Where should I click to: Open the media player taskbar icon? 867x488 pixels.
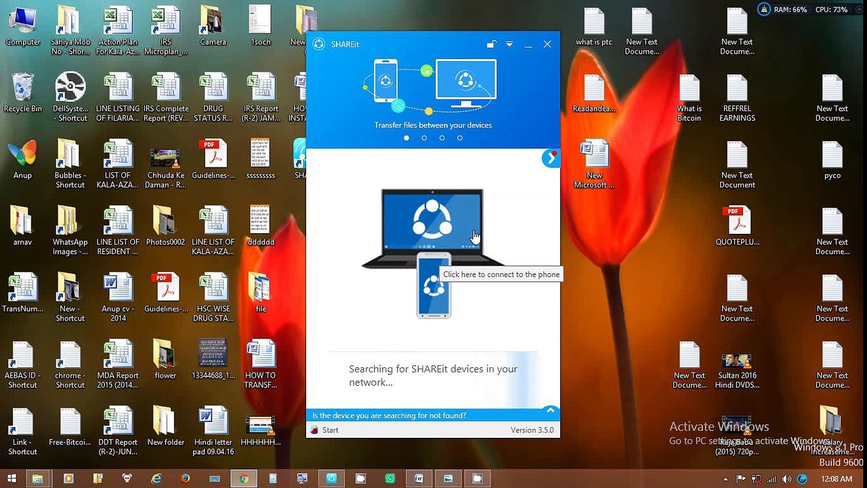tap(68, 479)
